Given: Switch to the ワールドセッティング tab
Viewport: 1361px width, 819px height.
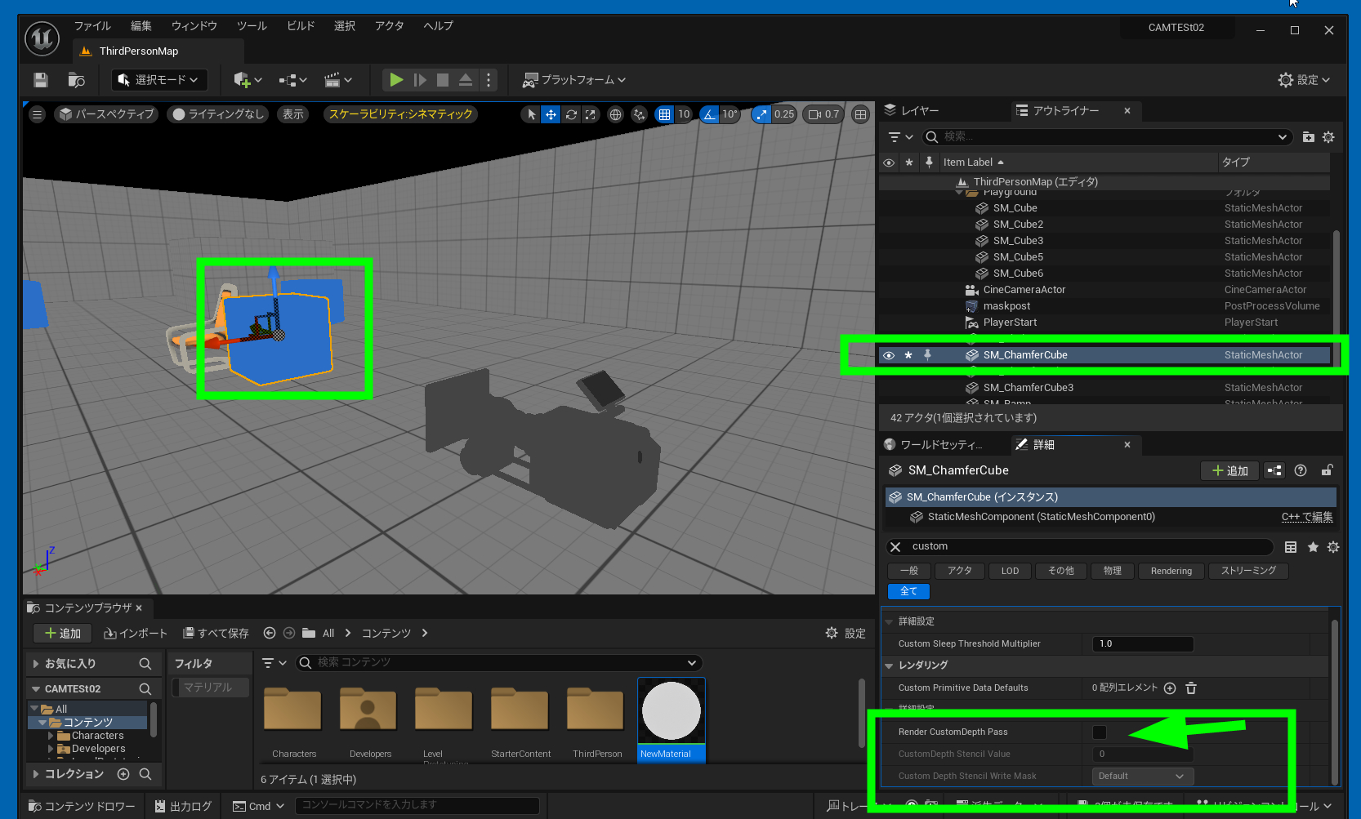Looking at the screenshot, I should click(940, 445).
